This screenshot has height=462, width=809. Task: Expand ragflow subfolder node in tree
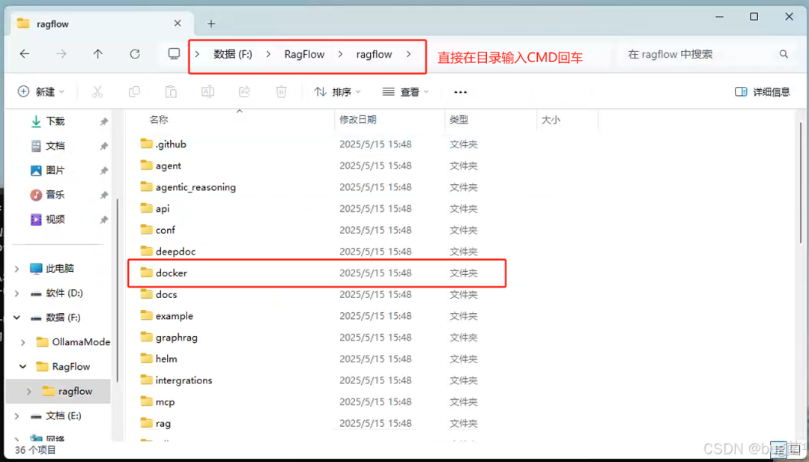point(29,392)
